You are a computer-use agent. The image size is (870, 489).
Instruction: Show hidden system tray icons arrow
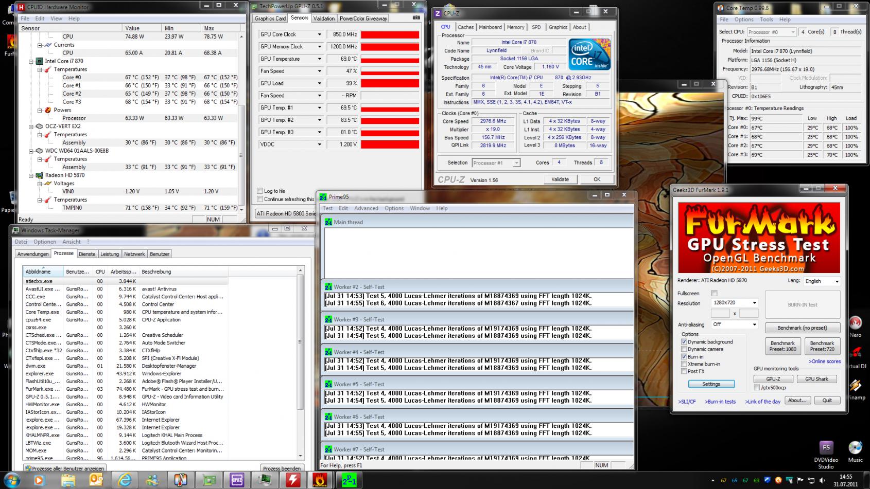pos(713,481)
